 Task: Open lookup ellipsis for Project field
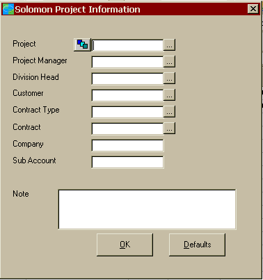pos(169,45)
